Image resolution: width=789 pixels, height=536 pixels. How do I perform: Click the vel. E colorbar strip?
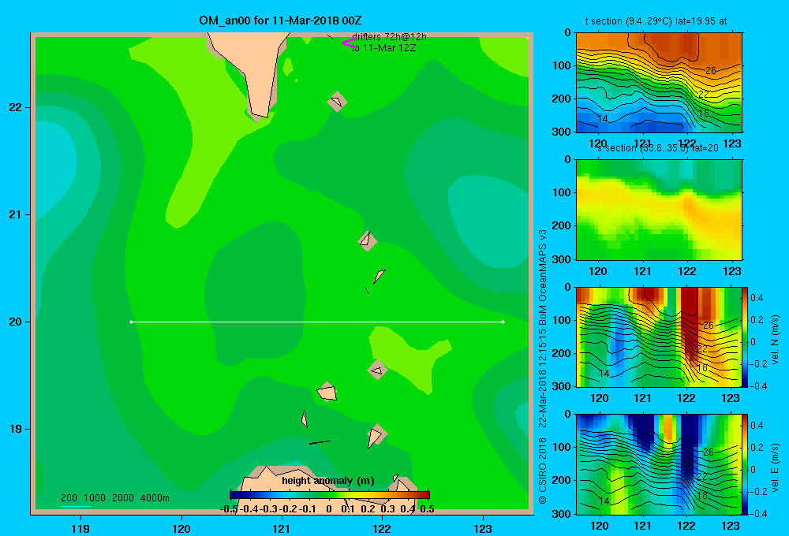point(745,464)
